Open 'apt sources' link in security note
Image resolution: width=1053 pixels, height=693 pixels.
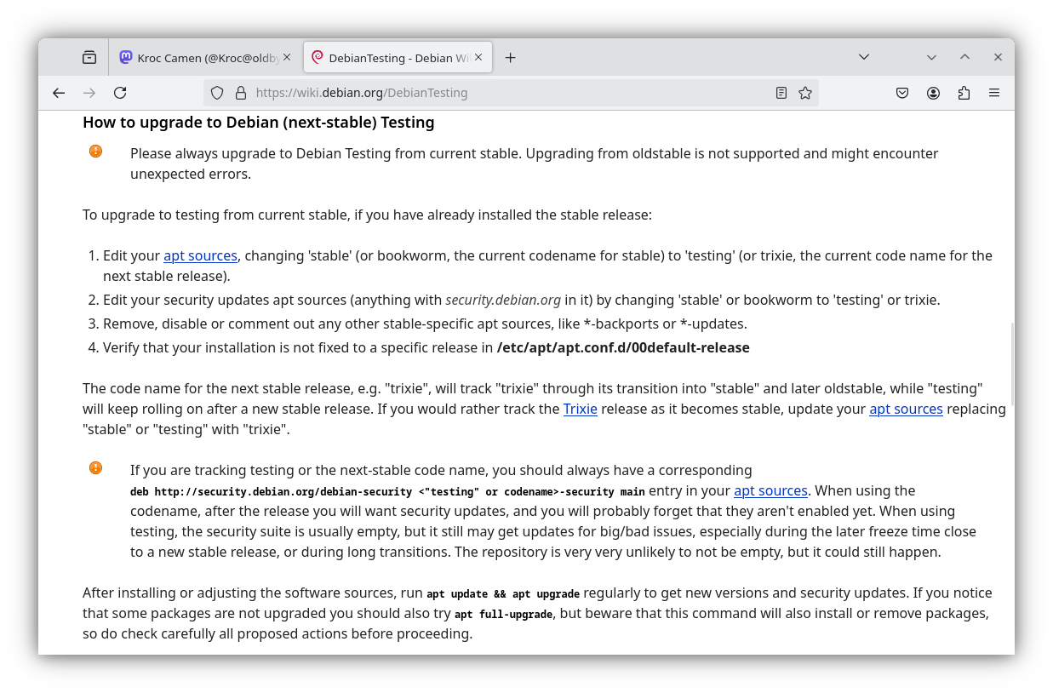pyautogui.click(x=770, y=490)
